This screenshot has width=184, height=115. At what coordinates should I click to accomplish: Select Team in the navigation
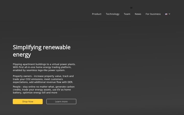point(127,14)
